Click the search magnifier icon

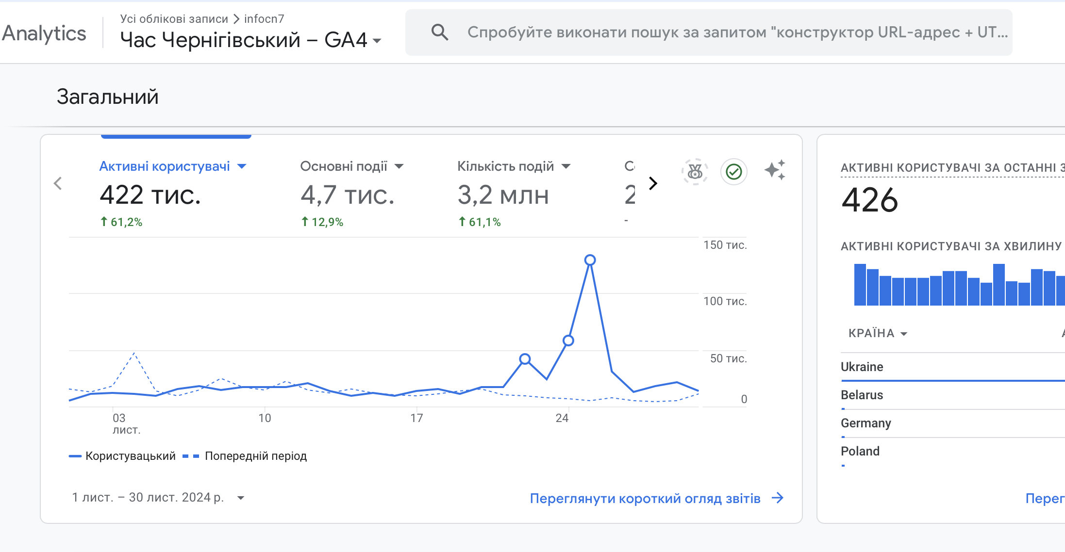pyautogui.click(x=440, y=32)
